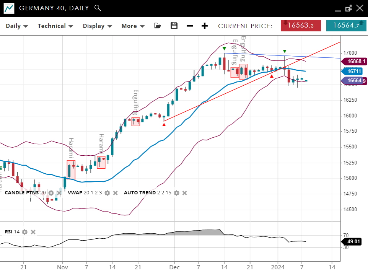Open RSI indicator settings gear
368x272 pixels.
coord(25,232)
